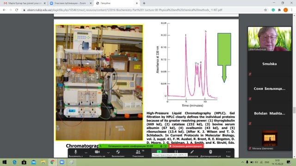The image size is (296, 166).
Task: Open Microsoft Store from the taskbar
Action: coord(24,162)
